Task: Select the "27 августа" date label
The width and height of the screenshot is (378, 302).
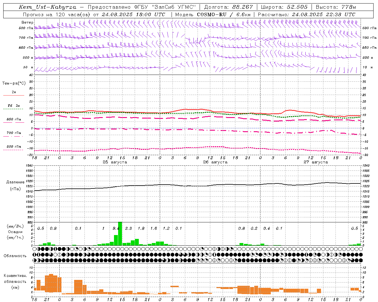Action: click(x=316, y=162)
